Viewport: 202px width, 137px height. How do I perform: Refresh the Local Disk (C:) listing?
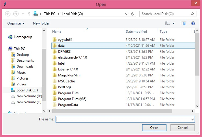[132, 14]
